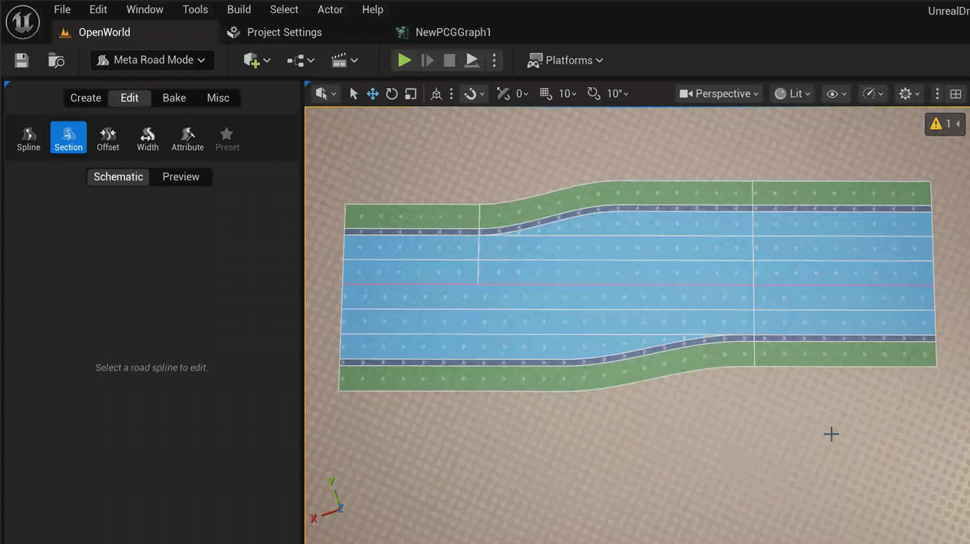The height and width of the screenshot is (544, 970).
Task: Open the Show flags eye dropdown
Action: pos(837,94)
